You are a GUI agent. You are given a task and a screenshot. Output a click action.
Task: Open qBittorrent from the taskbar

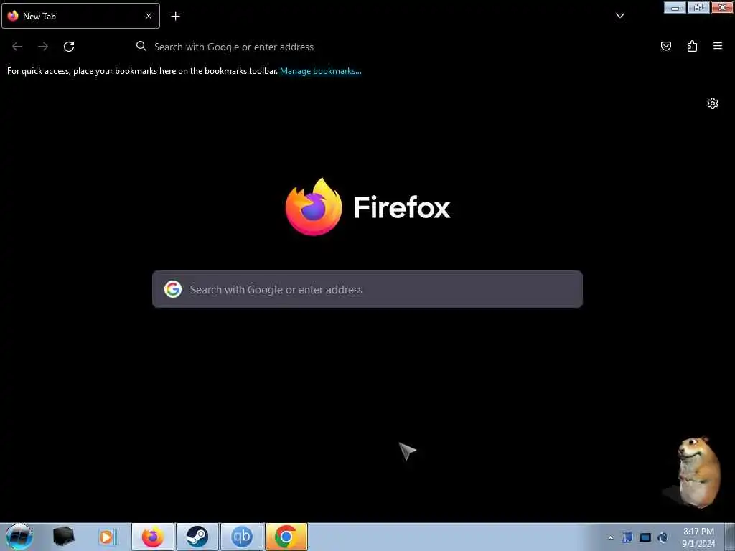(242, 537)
